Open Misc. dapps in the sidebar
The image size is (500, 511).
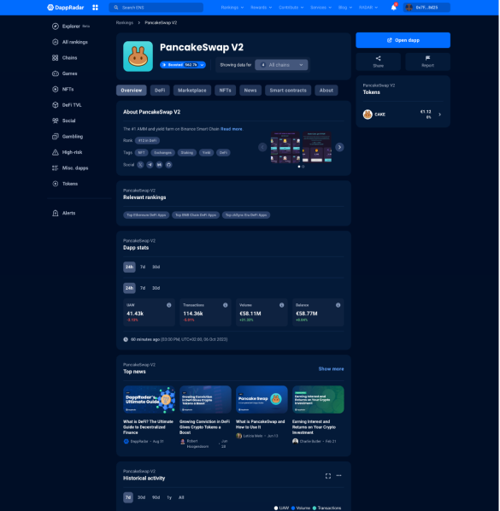70,167
